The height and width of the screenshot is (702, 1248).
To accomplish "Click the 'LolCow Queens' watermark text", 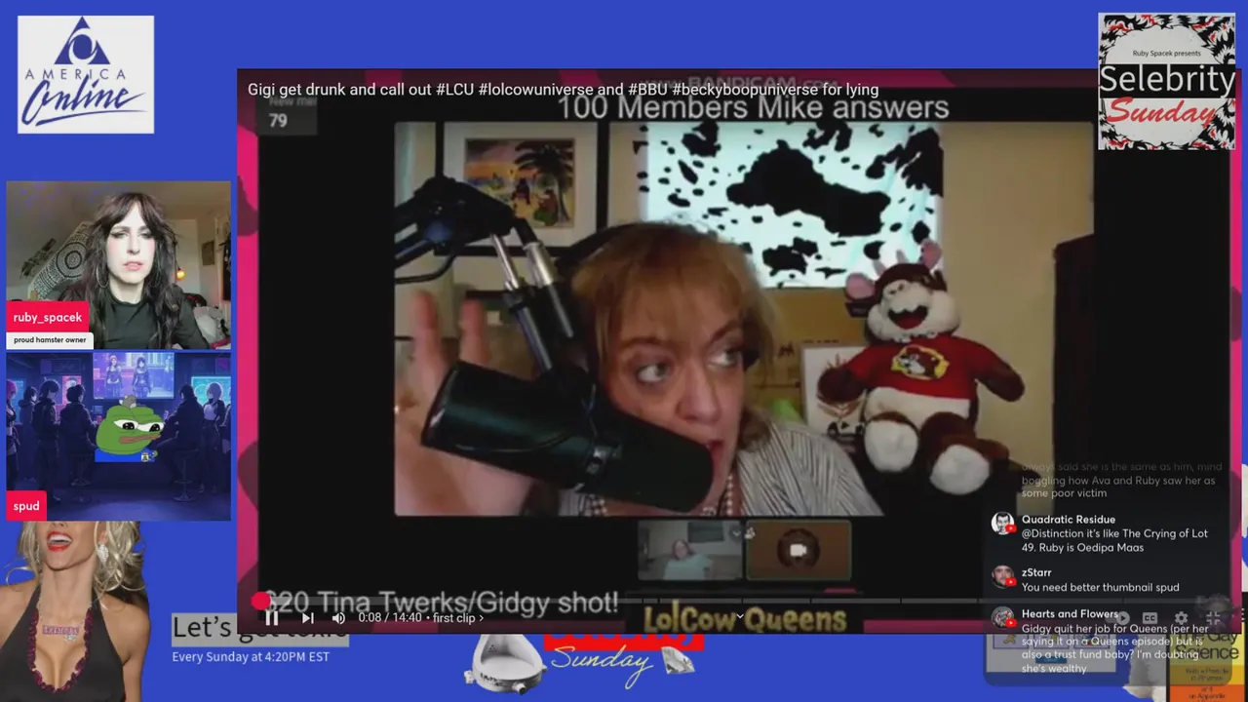I will [x=745, y=620].
